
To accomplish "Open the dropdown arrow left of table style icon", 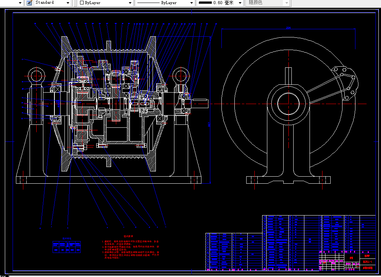I will (x=20, y=3).
